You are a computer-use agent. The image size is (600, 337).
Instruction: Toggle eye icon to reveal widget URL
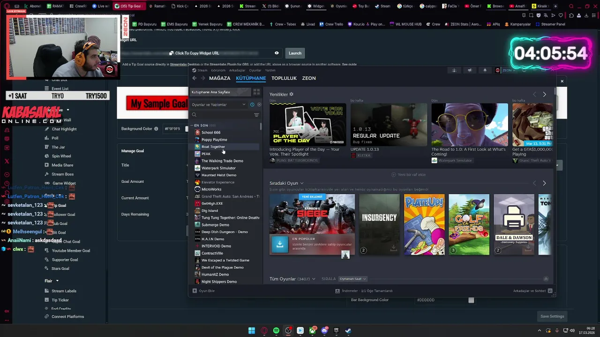point(277,53)
